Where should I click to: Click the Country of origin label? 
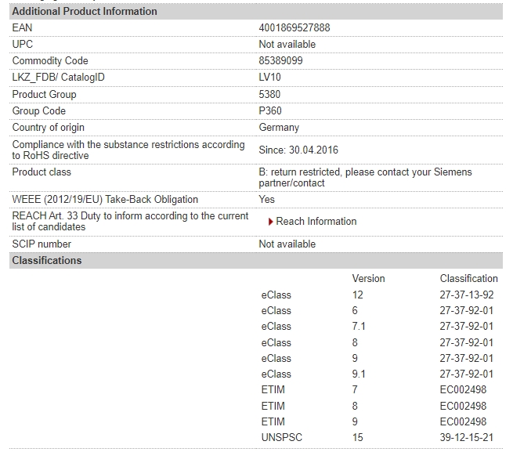[48, 128]
